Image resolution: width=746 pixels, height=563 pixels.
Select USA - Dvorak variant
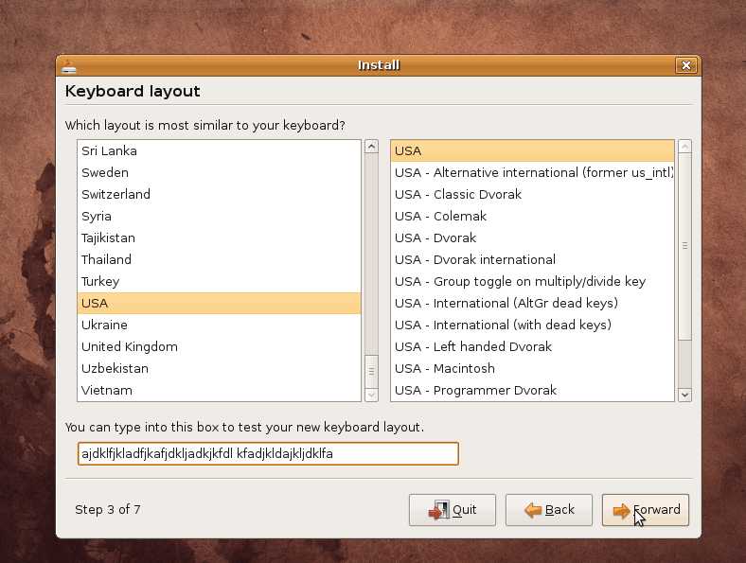pos(435,238)
